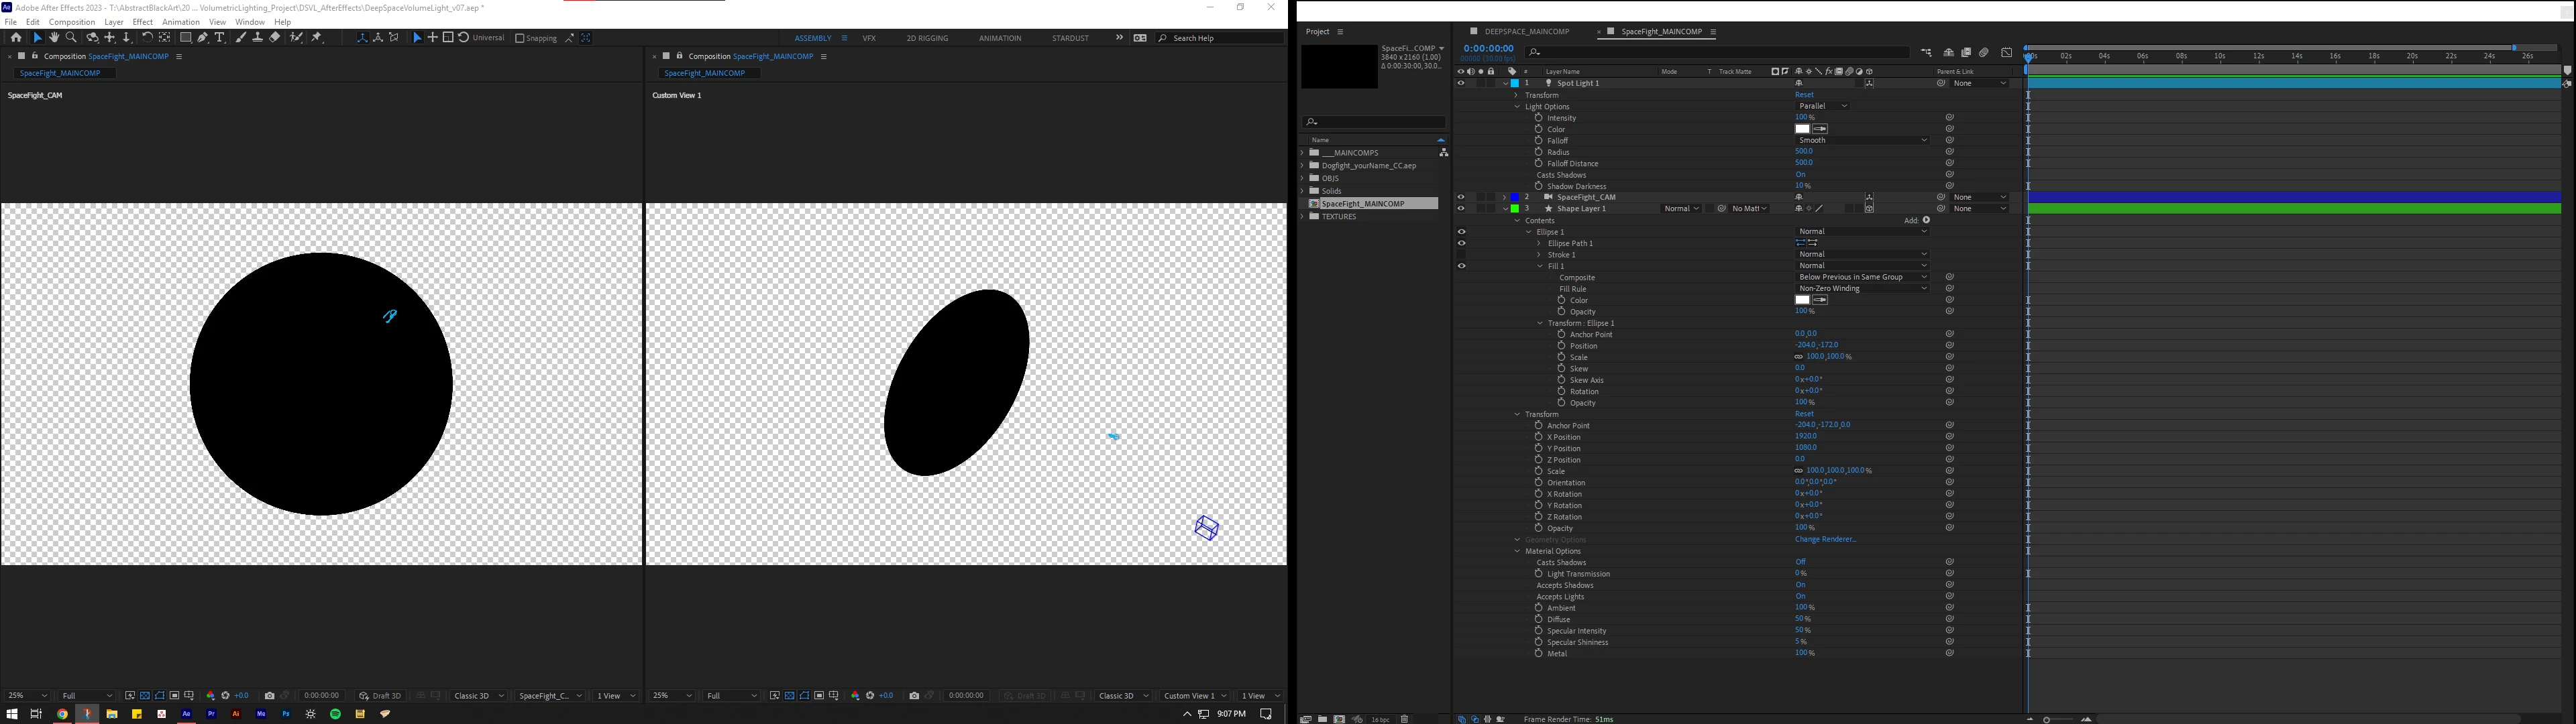The height and width of the screenshot is (724, 2576).
Task: Select the Rectangle shape tool
Action: point(185,38)
